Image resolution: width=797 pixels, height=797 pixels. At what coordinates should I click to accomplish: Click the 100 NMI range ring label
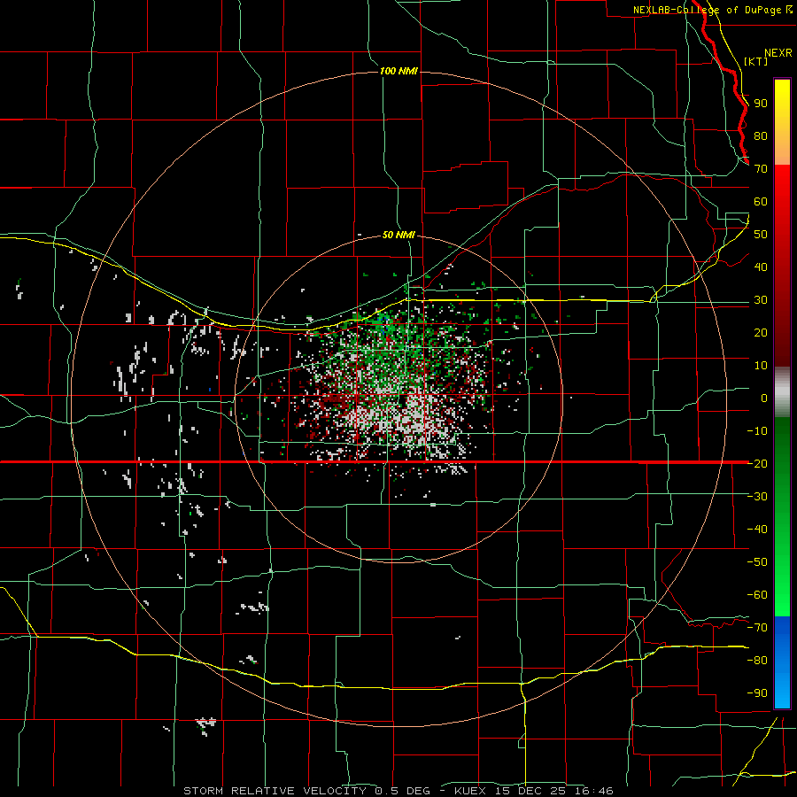(398, 71)
